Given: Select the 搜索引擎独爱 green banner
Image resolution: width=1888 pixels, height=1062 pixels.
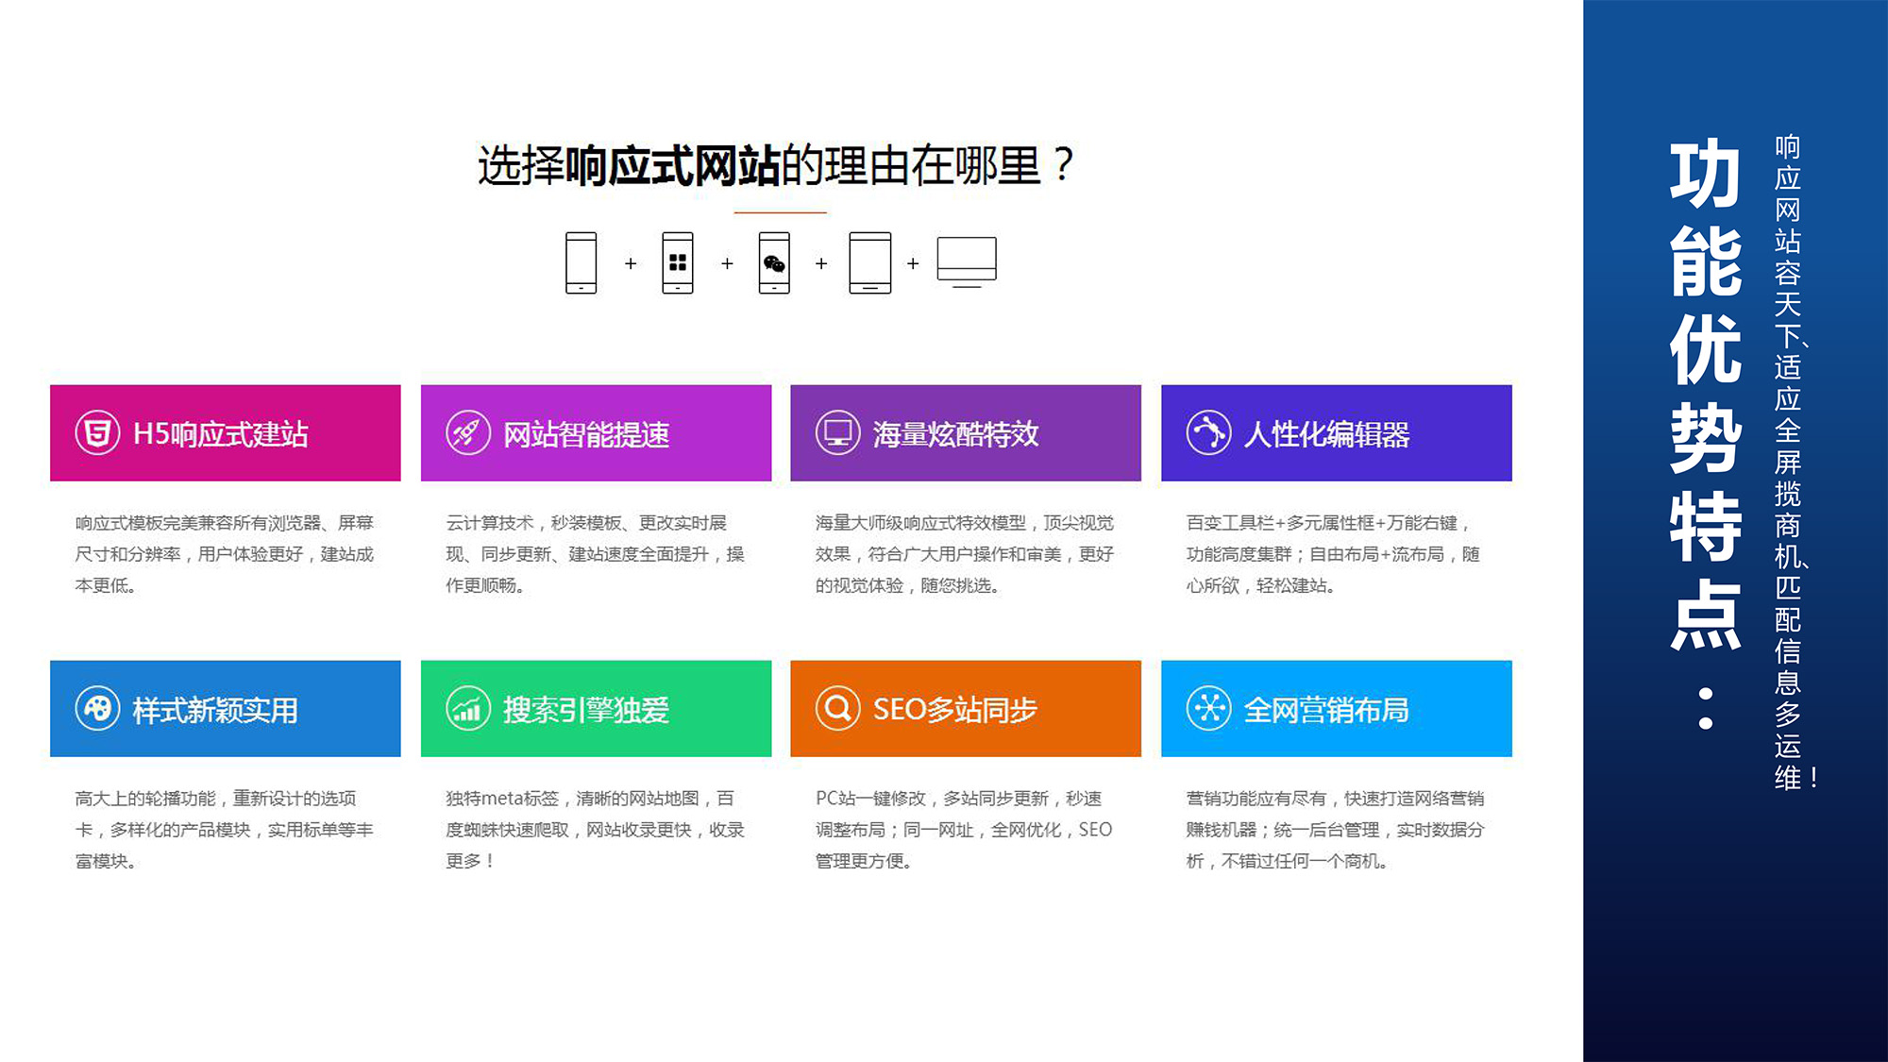Looking at the screenshot, I should 596,709.
